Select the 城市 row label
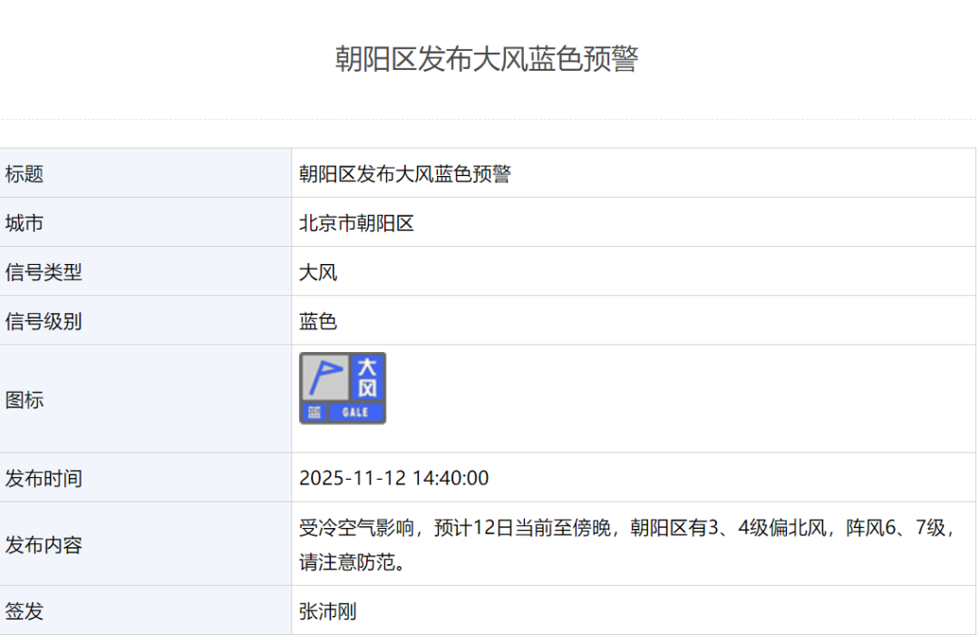This screenshot has height=635, width=979. coord(24,223)
